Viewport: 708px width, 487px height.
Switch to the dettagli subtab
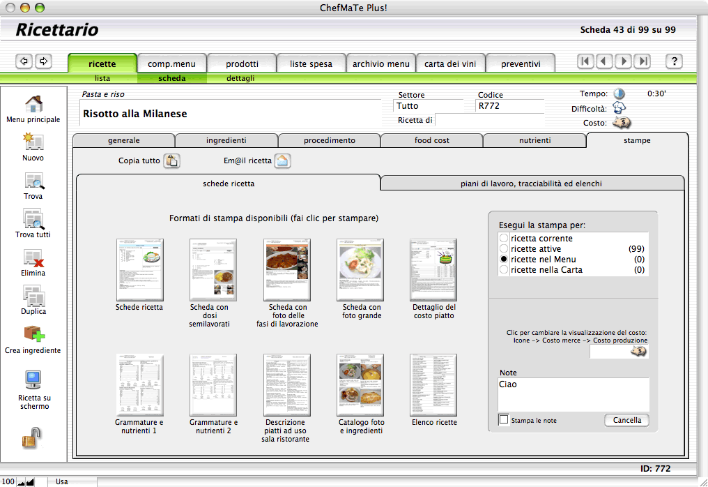tap(240, 78)
